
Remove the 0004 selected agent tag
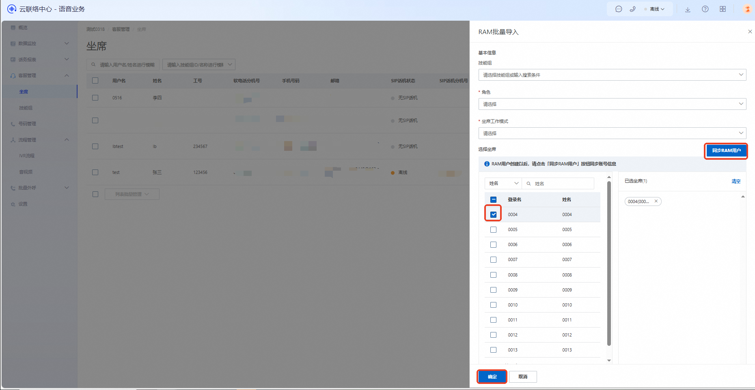pyautogui.click(x=656, y=201)
